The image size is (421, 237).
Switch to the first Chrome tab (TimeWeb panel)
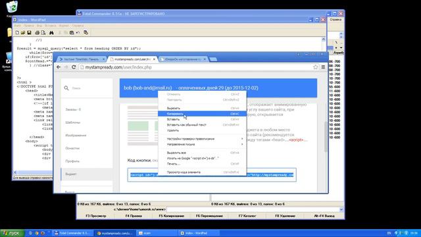tap(82, 59)
